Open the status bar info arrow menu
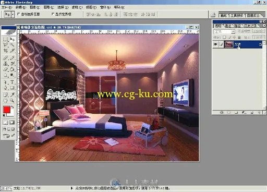267x192 pixels. 72,188
